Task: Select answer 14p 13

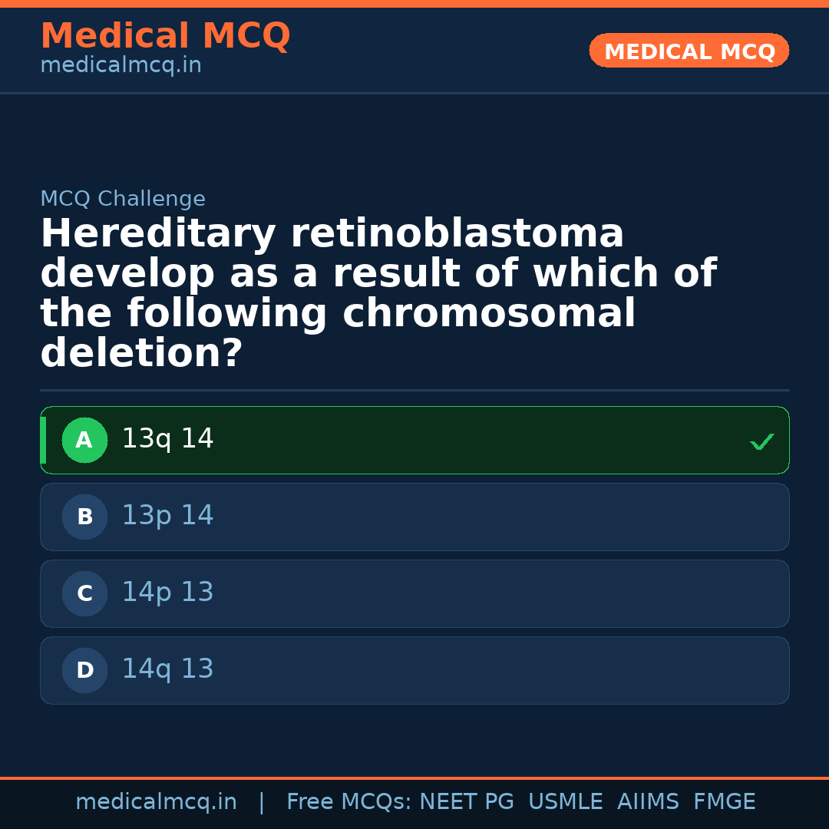Action: 168,593
